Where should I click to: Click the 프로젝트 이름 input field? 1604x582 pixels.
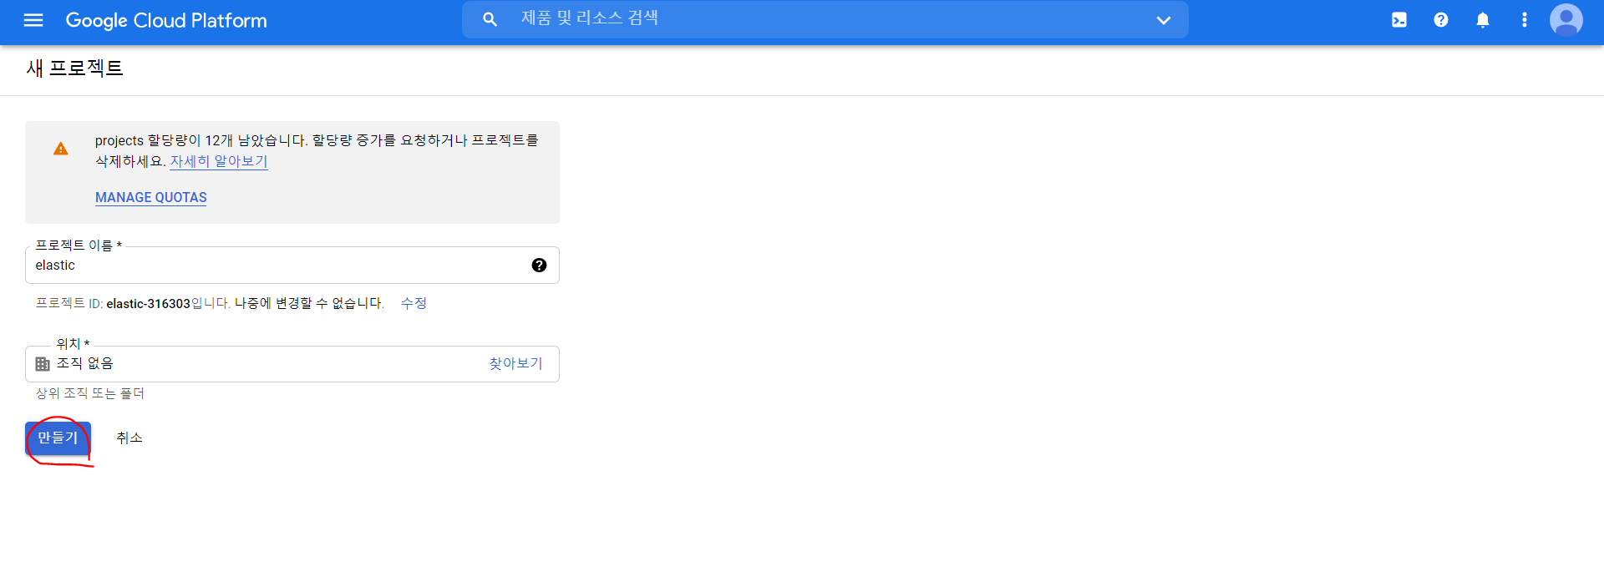point(292,265)
